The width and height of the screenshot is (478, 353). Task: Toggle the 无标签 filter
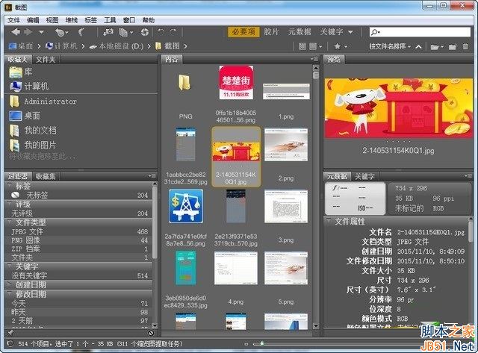[78, 195]
